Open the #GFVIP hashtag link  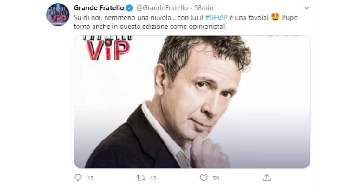coord(216,18)
